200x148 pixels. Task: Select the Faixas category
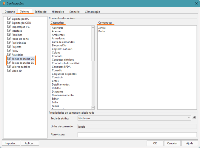click(55, 106)
